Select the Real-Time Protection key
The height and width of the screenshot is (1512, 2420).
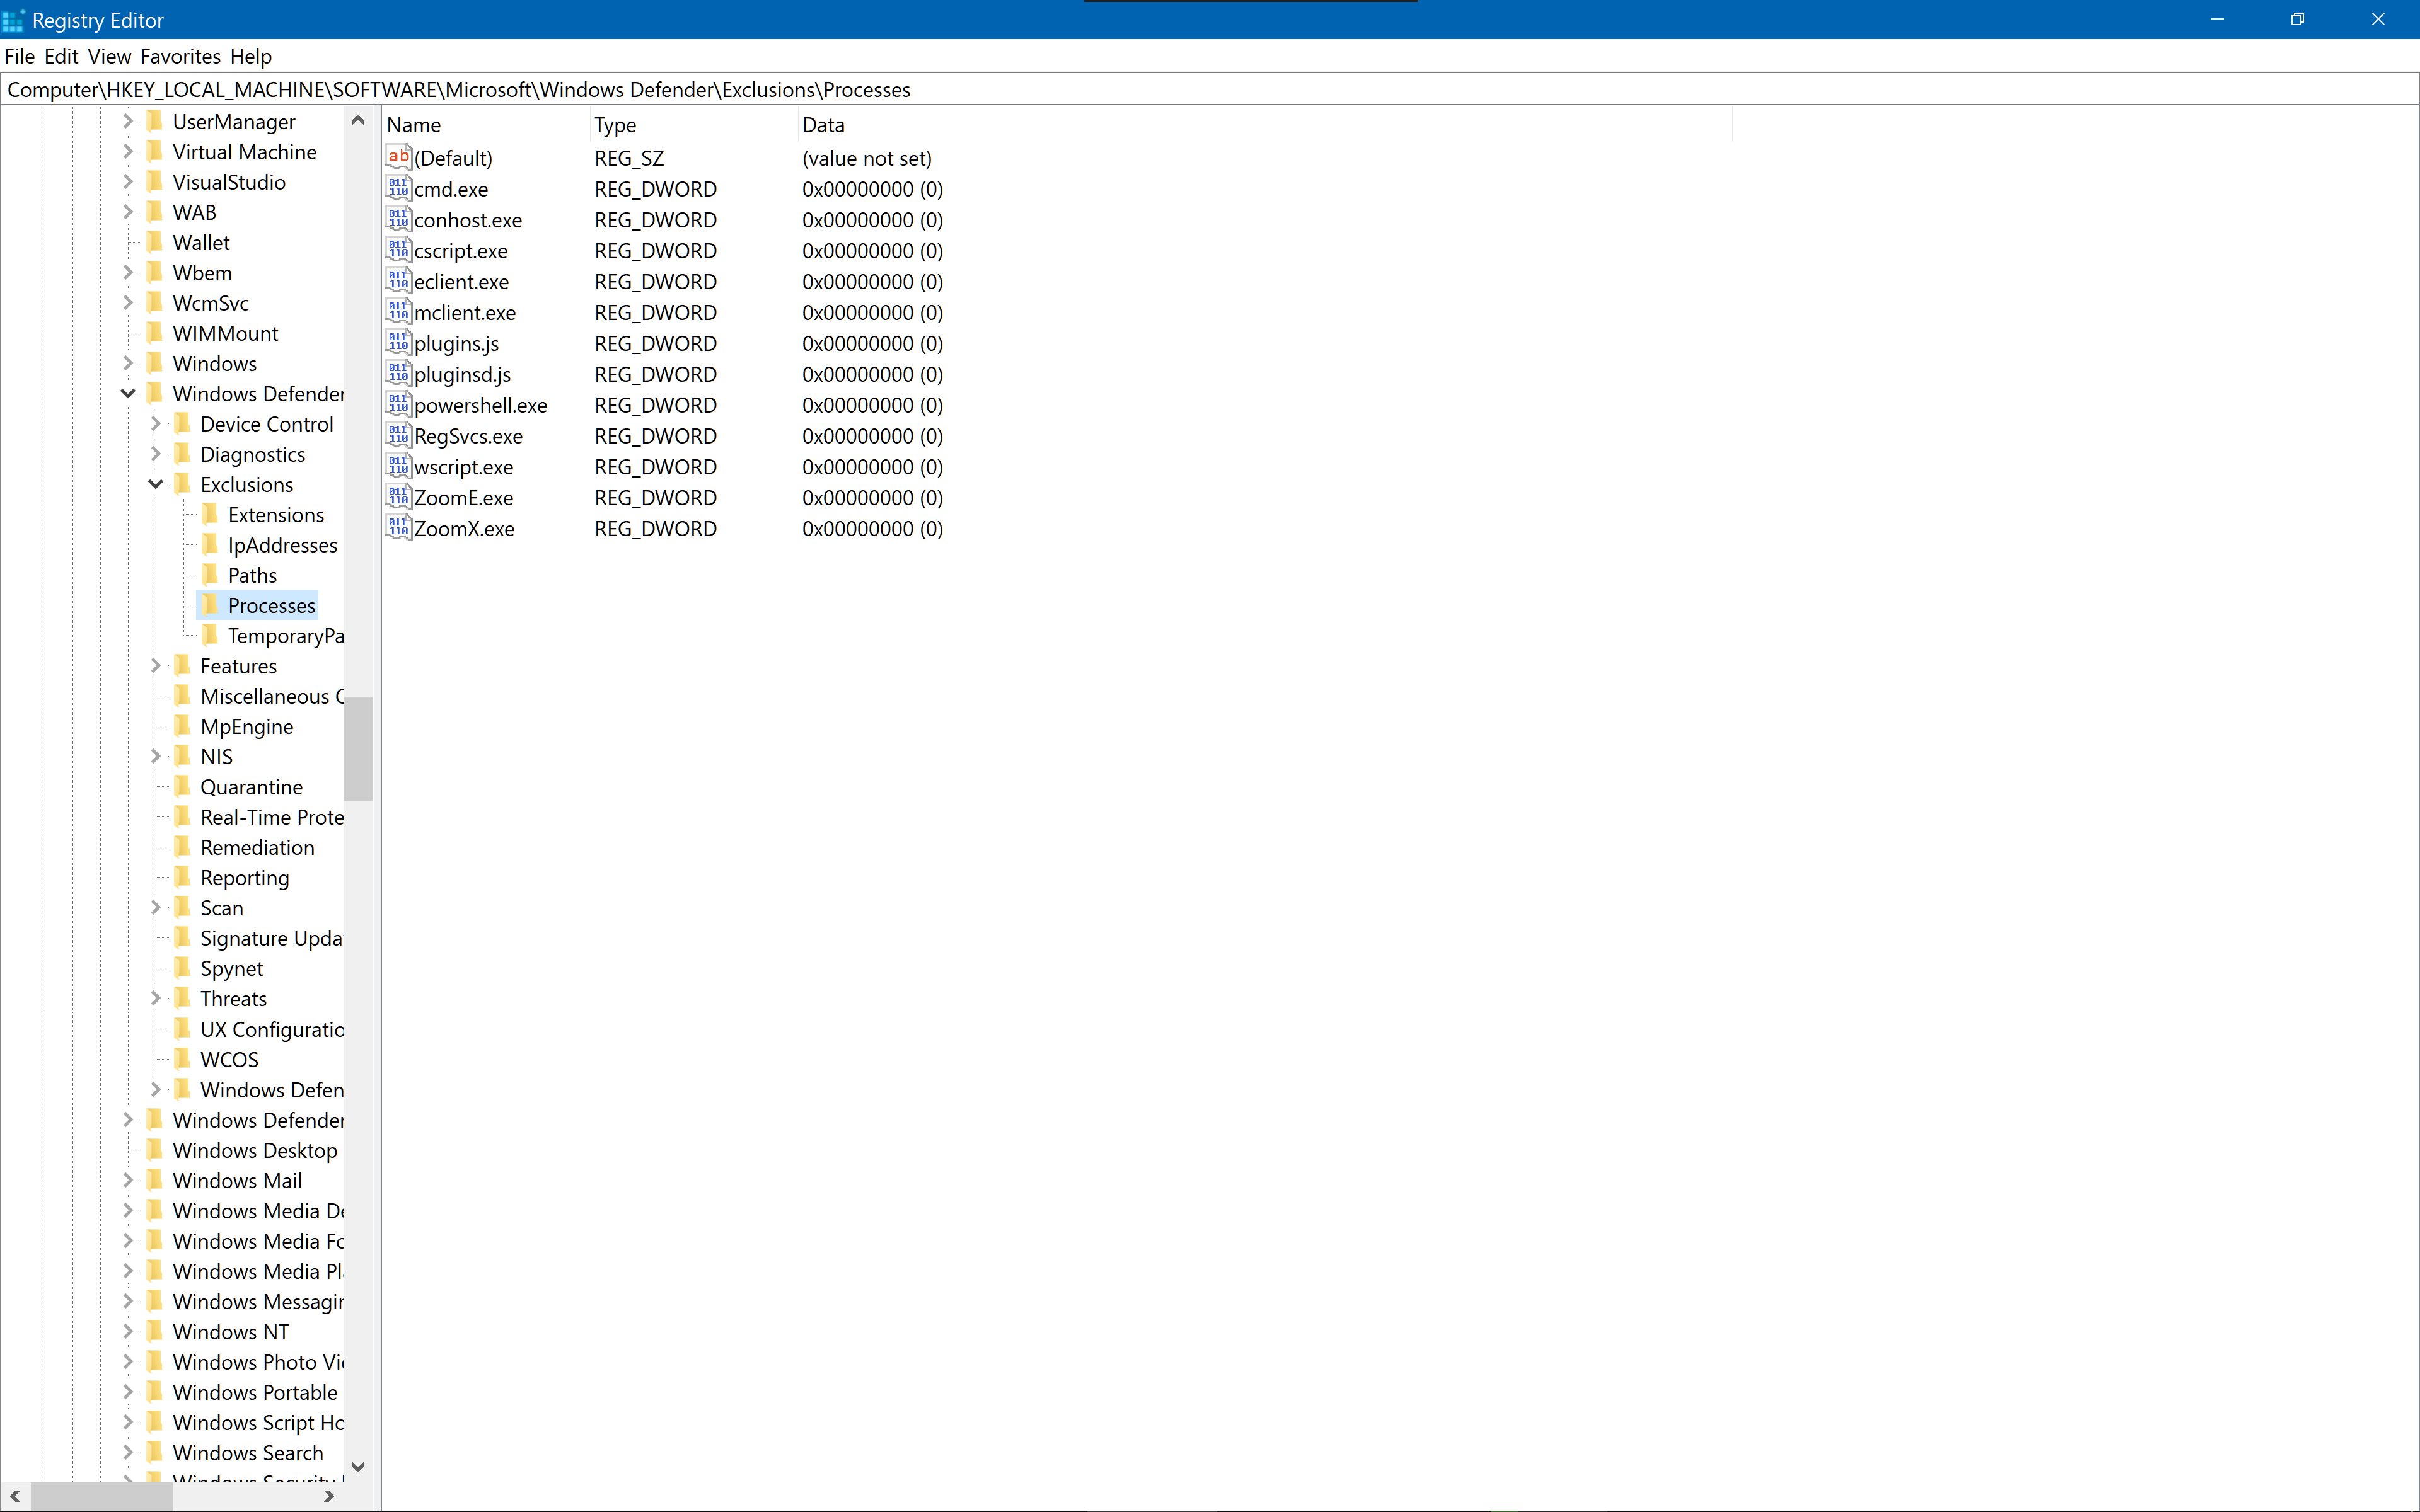(x=271, y=817)
